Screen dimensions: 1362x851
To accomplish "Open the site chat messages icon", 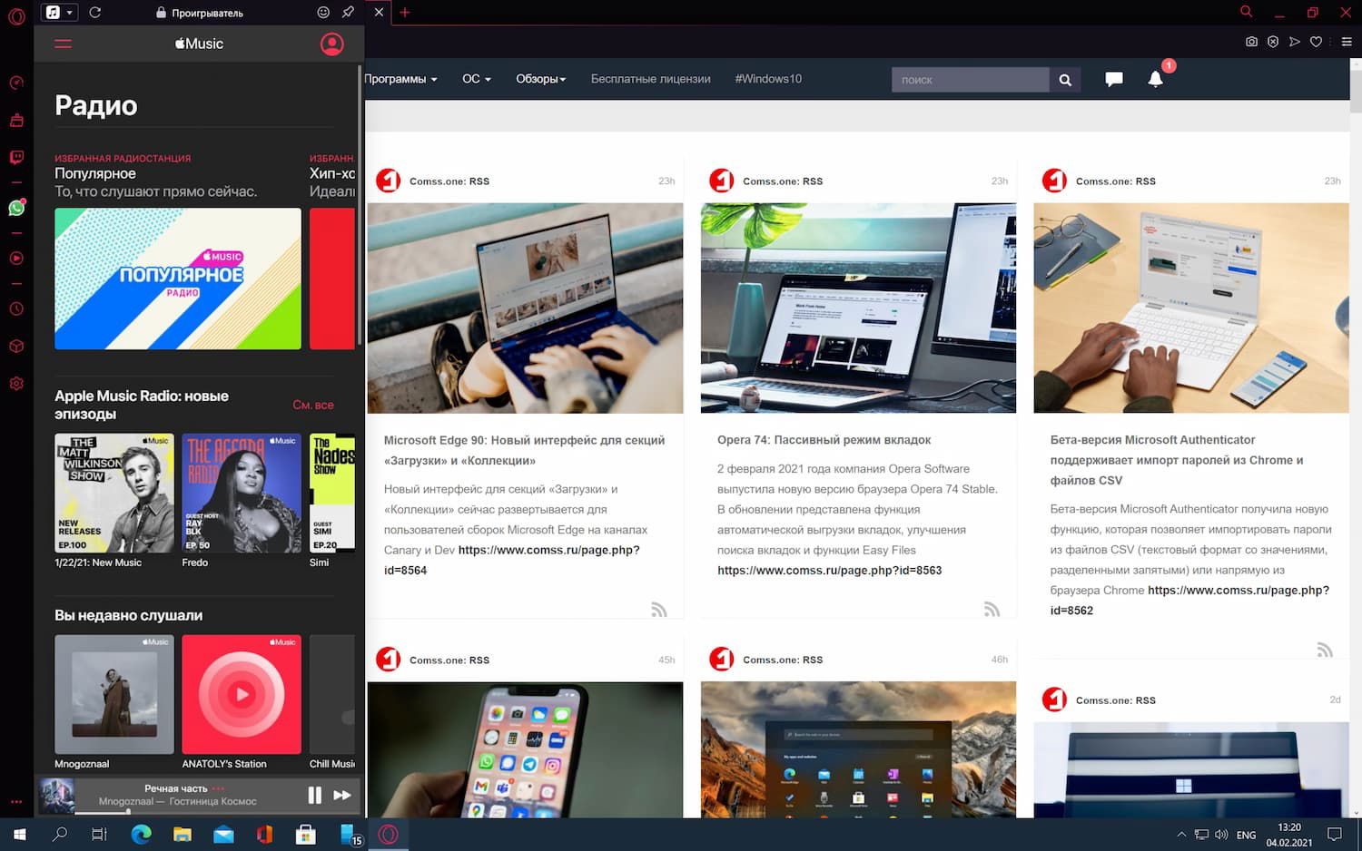I will tap(1114, 80).
